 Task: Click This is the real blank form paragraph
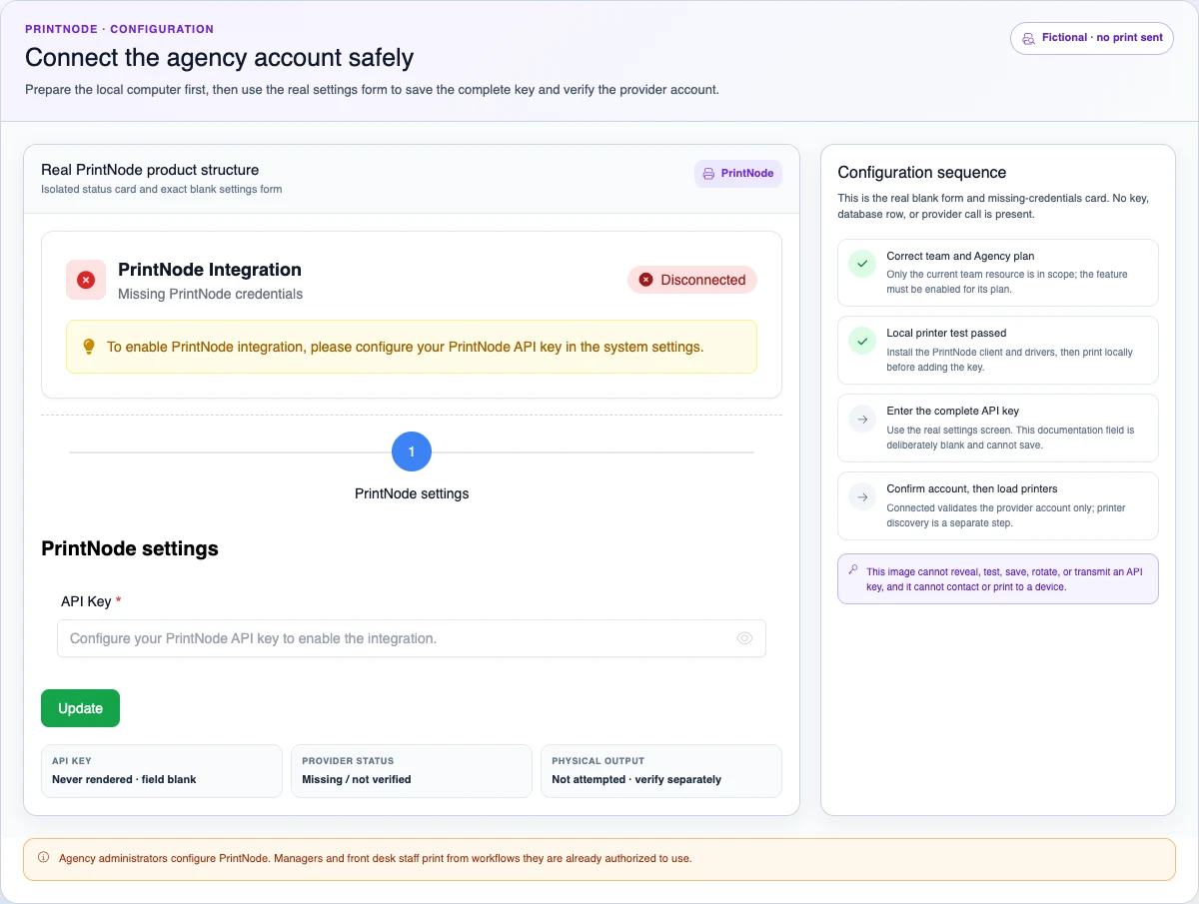tap(993, 206)
